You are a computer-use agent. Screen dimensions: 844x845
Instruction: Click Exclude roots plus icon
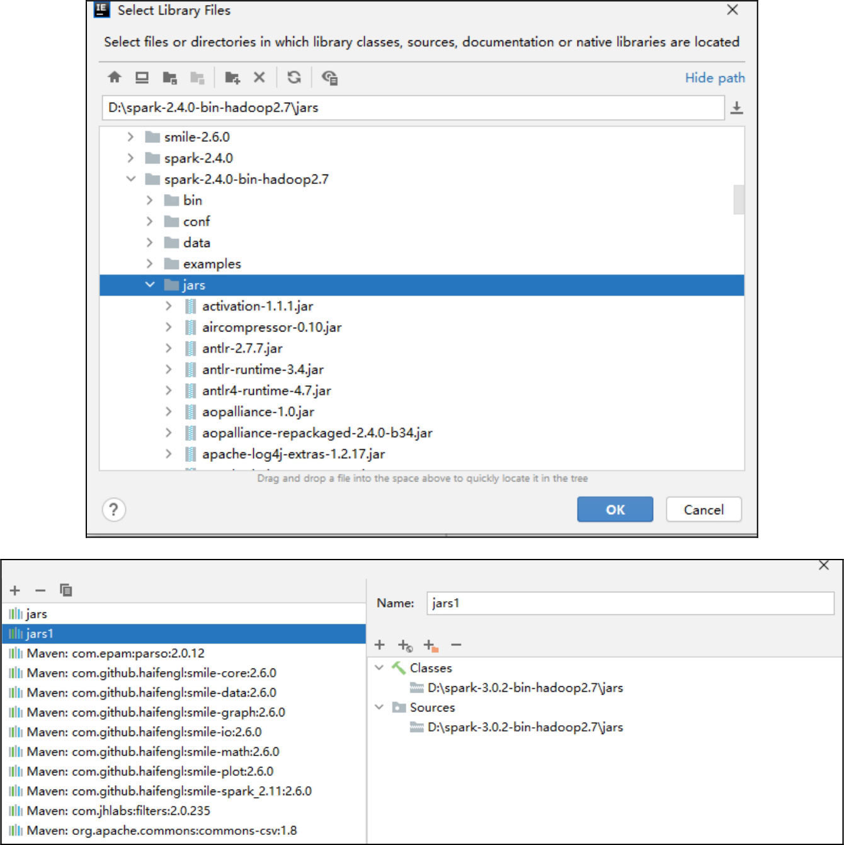431,645
